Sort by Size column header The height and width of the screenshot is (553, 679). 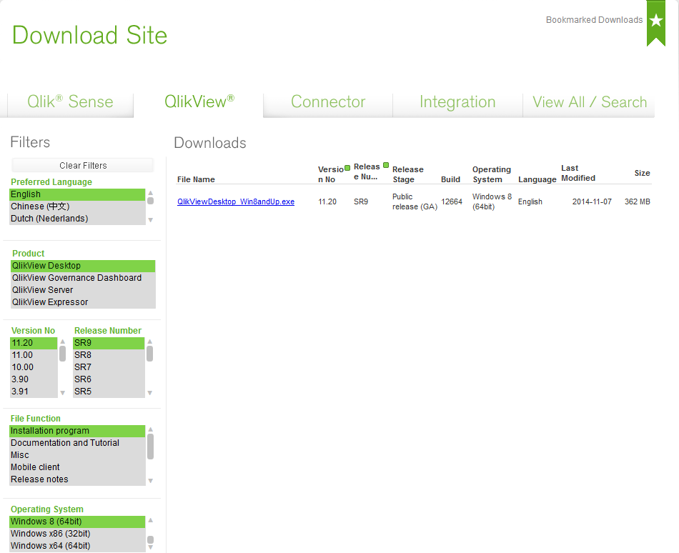pos(643,173)
